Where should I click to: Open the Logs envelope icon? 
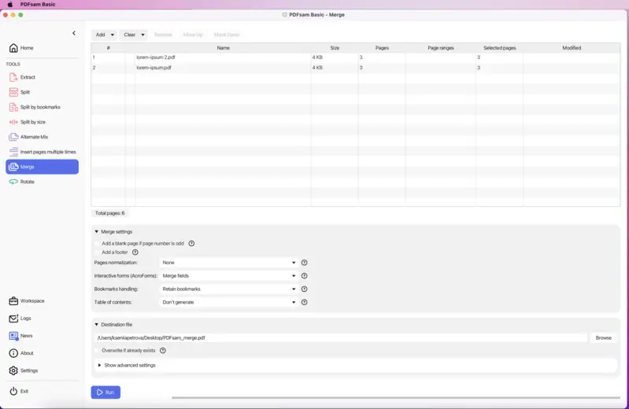13,318
